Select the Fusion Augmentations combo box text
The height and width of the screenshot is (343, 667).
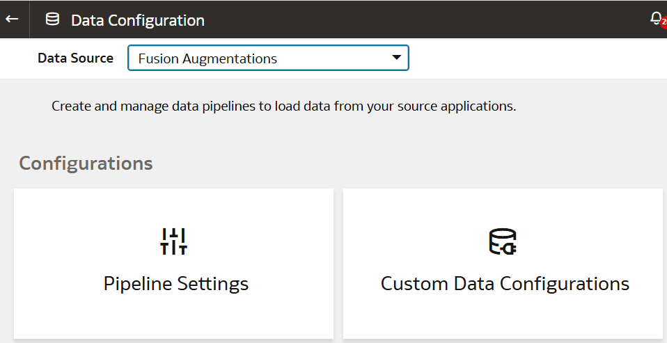207,59
